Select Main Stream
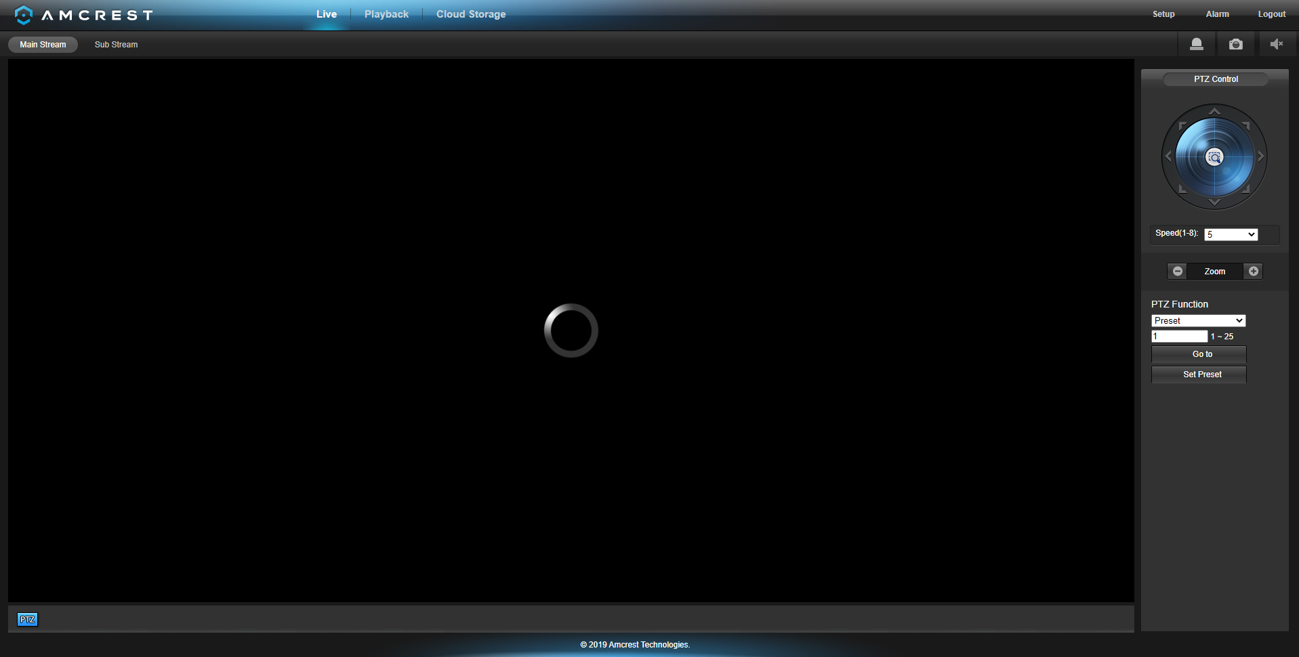Screen dimensions: 1299x657 pyautogui.click(x=43, y=45)
